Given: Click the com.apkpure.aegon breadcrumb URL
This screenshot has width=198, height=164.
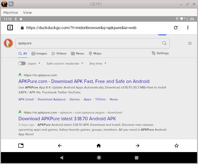Looking at the screenshot, I should pos(90,112).
